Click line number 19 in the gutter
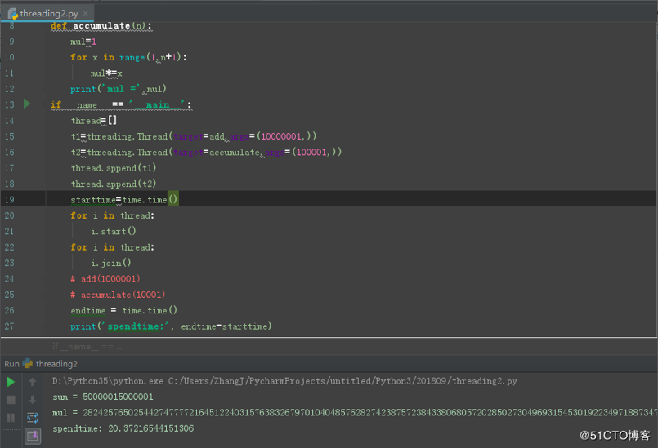 pyautogui.click(x=9, y=200)
